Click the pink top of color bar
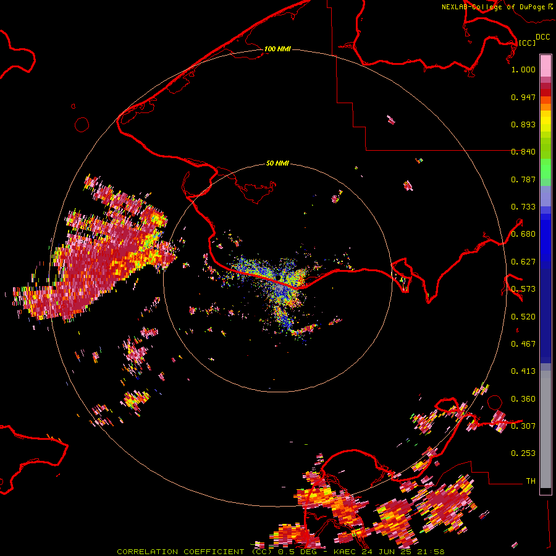Image resolution: width=556 pixels, height=556 pixels. 545,65
